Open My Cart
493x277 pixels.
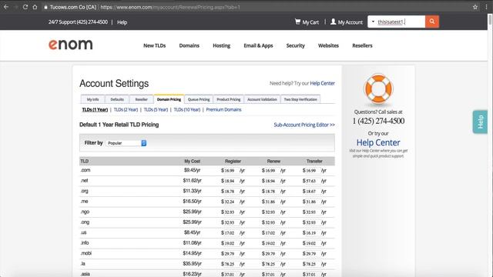[307, 22]
